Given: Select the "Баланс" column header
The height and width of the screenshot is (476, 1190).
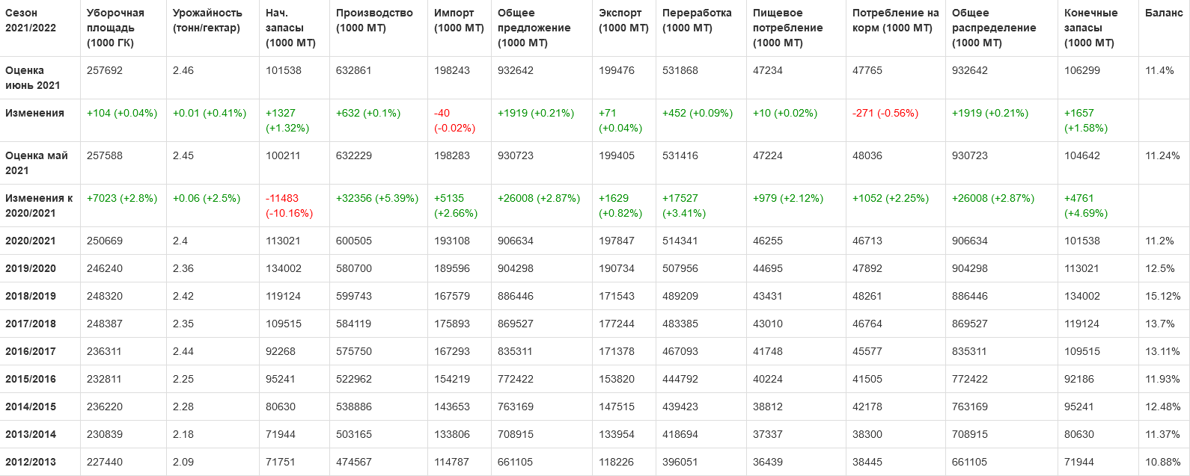Looking at the screenshot, I should [x=1164, y=13].
